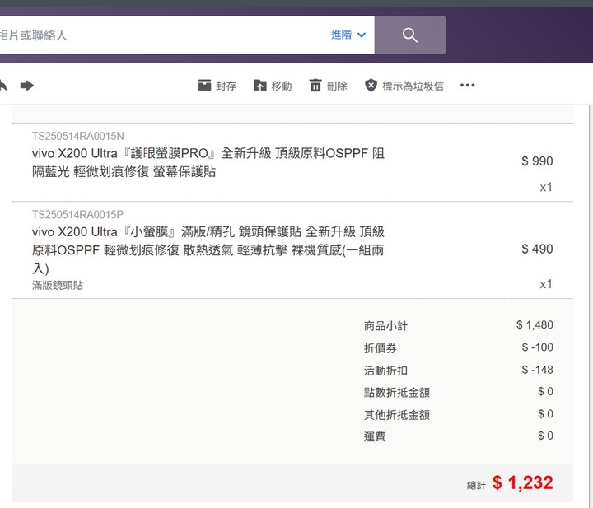
Task: Select order code TS250514RA0015N
Action: pos(78,136)
